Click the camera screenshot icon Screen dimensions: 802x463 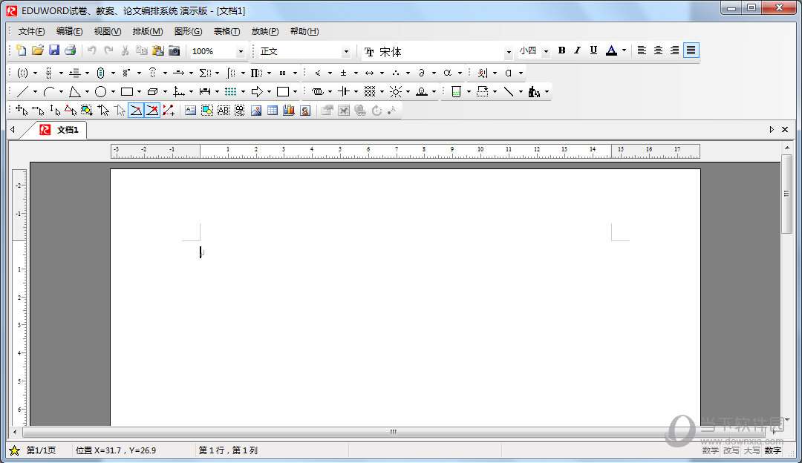[175, 50]
